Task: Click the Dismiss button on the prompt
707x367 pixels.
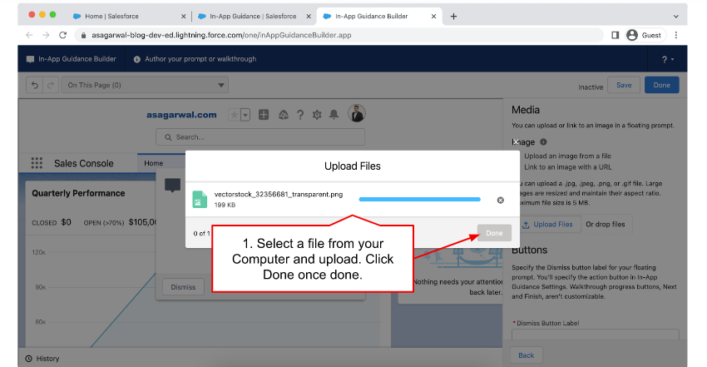Action: pos(183,287)
